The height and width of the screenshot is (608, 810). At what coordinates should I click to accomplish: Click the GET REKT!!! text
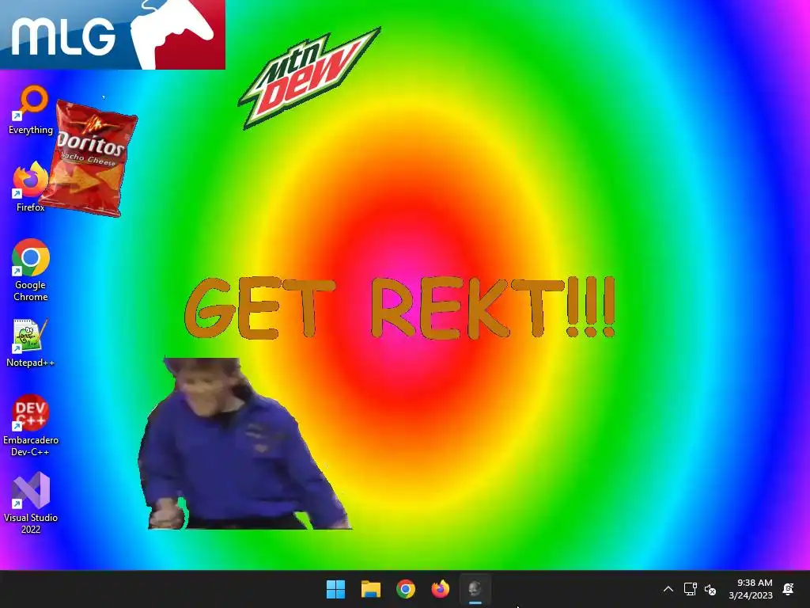point(399,308)
